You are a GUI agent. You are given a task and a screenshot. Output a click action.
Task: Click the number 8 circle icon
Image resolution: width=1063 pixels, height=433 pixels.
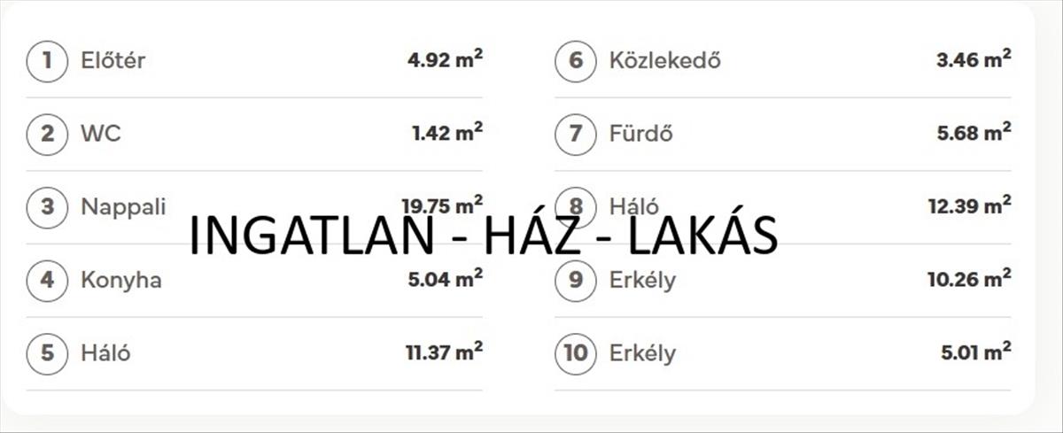(x=576, y=205)
